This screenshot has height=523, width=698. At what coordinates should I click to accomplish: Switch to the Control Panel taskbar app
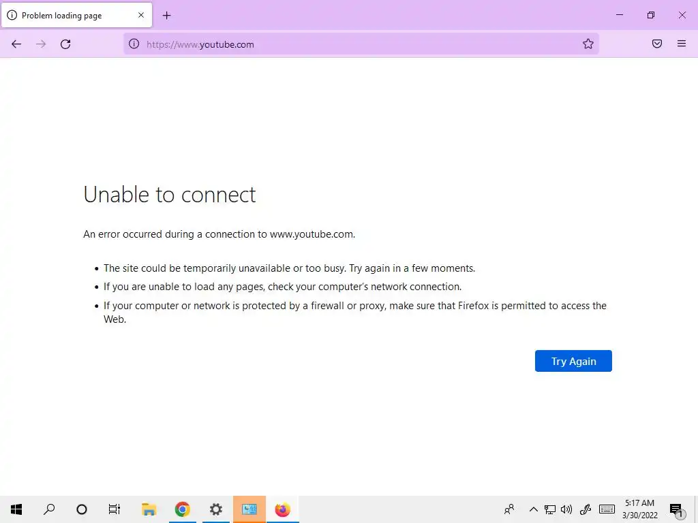249,509
